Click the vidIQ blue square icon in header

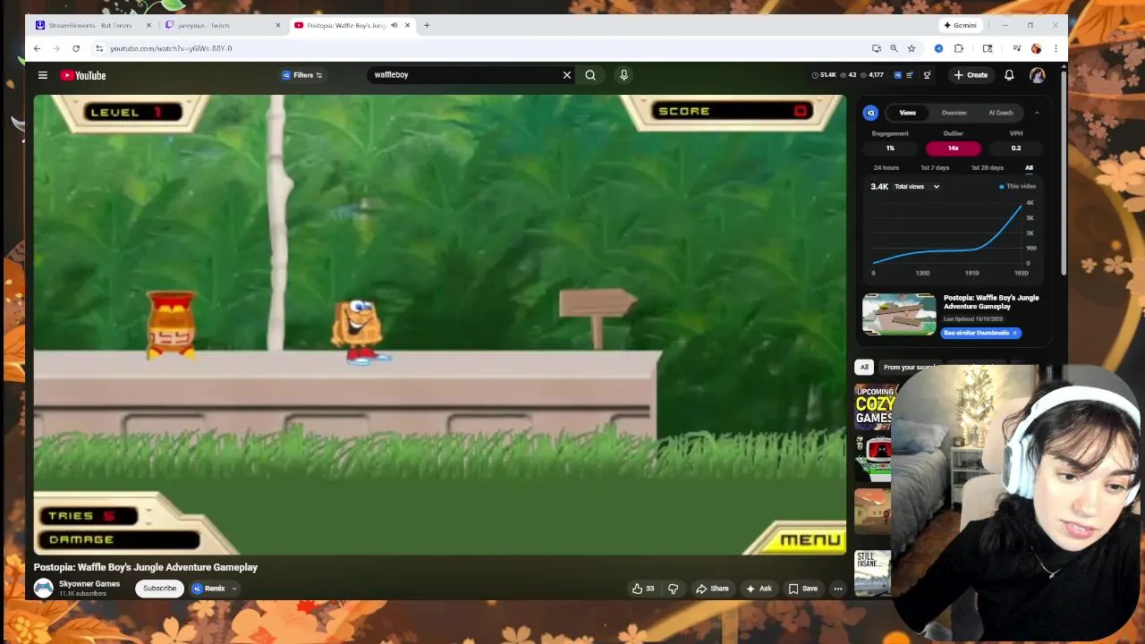[897, 75]
